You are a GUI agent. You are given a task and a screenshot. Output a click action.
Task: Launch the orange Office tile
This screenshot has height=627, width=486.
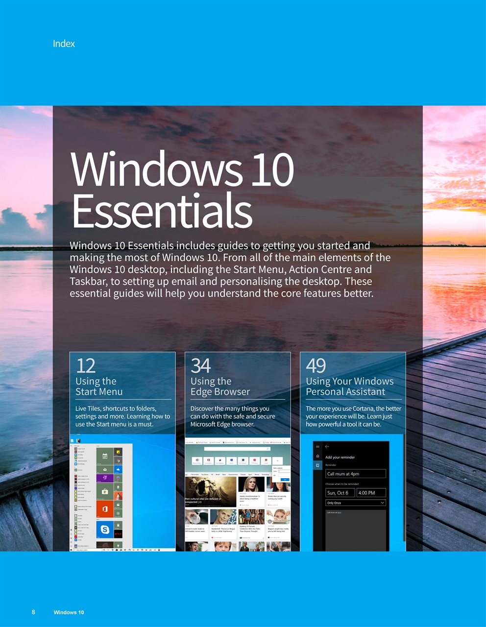[105, 508]
